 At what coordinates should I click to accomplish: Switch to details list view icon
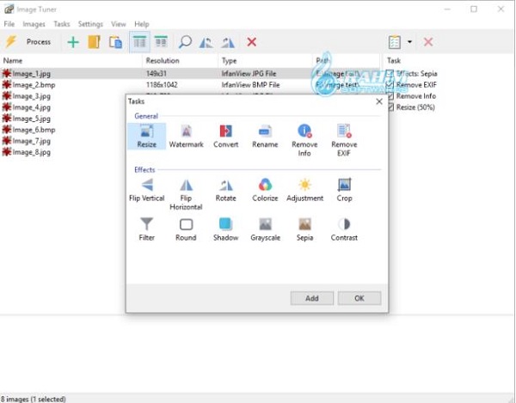pyautogui.click(x=139, y=42)
